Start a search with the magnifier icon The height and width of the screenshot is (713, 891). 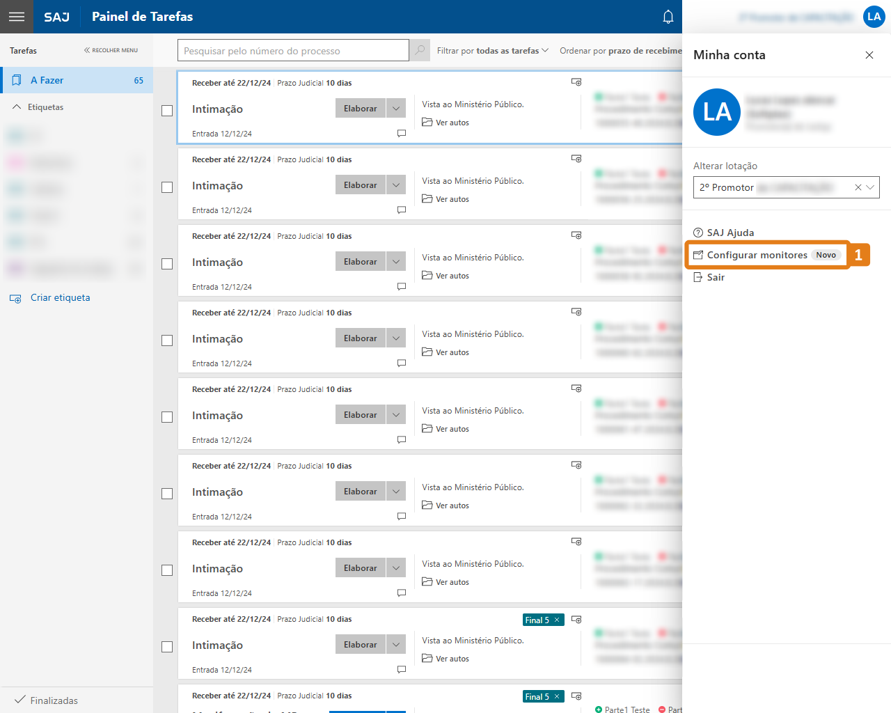pyautogui.click(x=419, y=49)
